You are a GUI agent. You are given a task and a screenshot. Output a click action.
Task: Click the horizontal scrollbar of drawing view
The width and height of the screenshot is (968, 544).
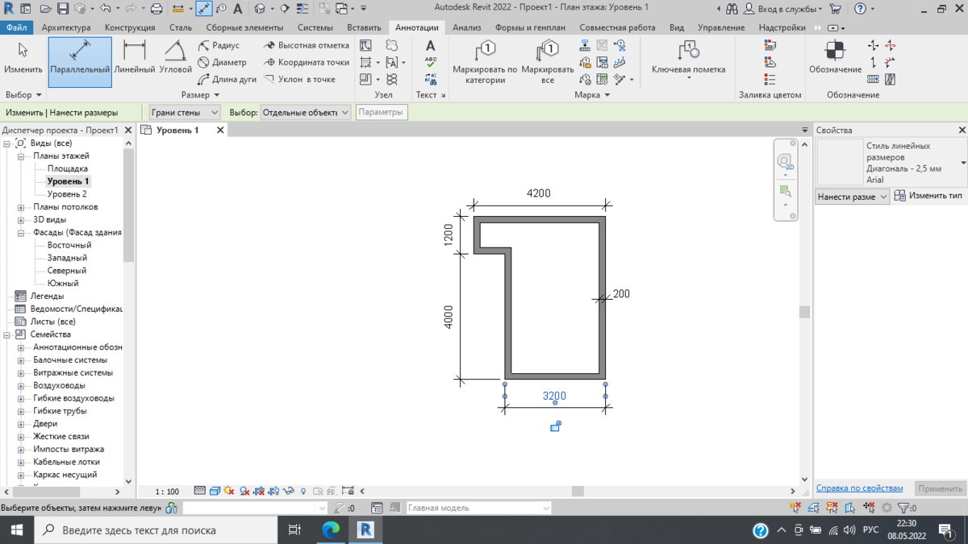click(578, 491)
